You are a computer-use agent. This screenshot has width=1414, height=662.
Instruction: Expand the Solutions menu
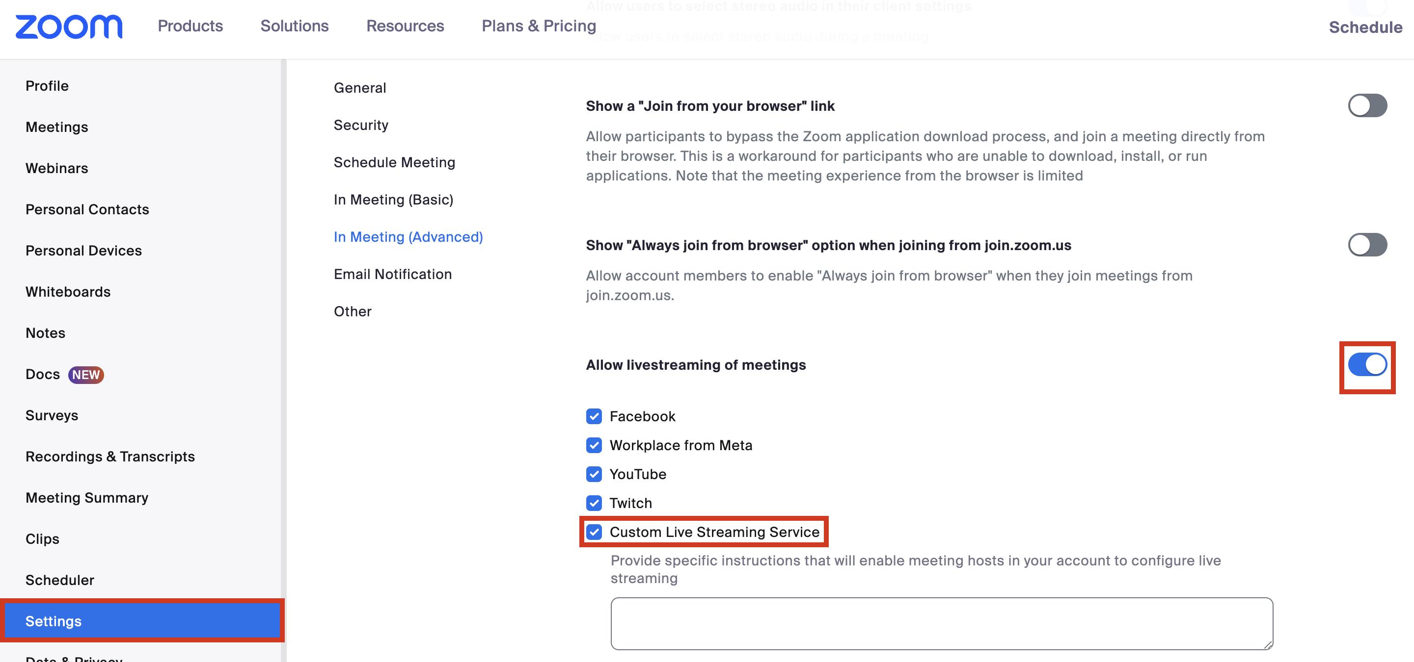tap(294, 26)
